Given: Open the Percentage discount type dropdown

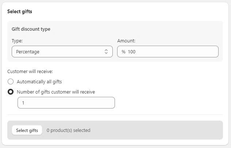Looking at the screenshot, I should (x=62, y=52).
